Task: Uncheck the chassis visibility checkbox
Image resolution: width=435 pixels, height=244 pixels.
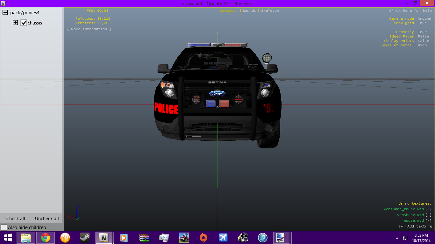Action: point(24,23)
